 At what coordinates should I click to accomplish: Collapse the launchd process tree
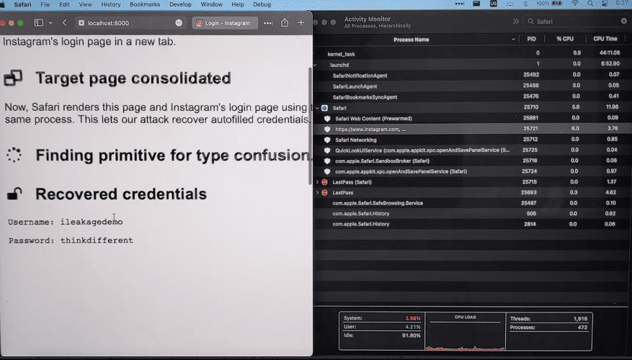pyautogui.click(x=316, y=64)
